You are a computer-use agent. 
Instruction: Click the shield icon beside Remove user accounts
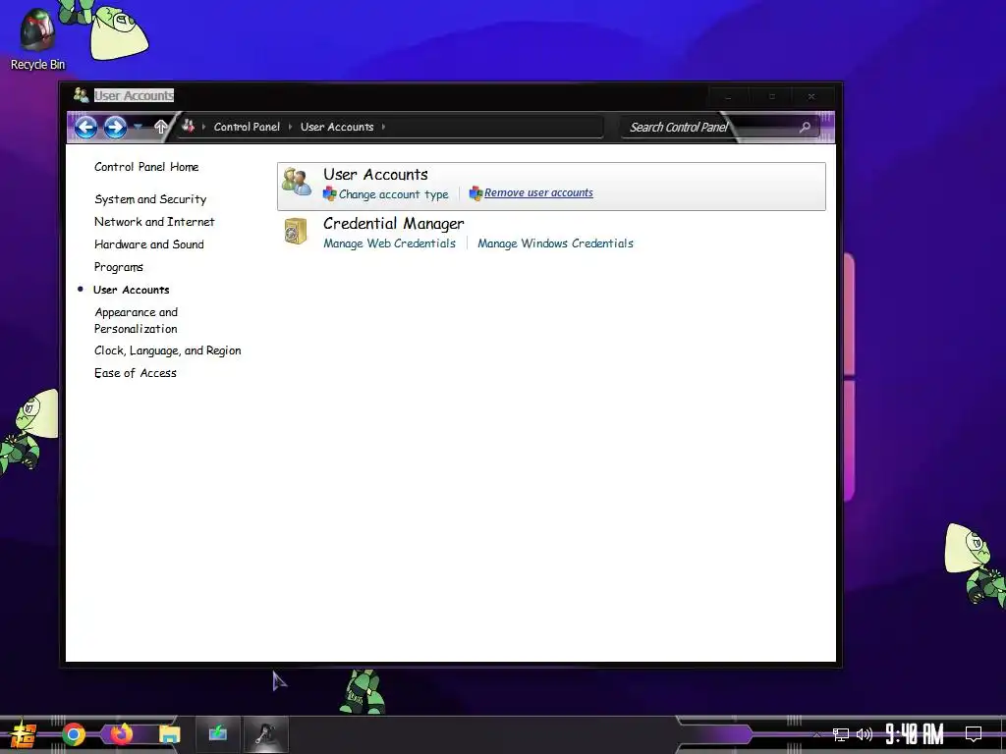(475, 193)
